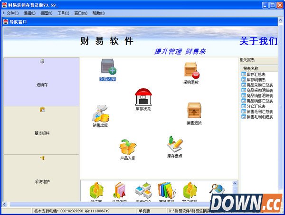The width and height of the screenshot is (285, 215).
Task: Click the green person icon beside ABC books
Action: (x=96, y=191)
